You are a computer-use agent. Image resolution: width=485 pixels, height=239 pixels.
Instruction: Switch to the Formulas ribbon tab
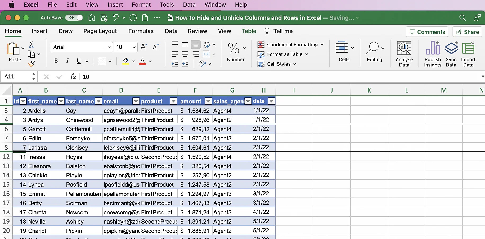click(x=141, y=31)
